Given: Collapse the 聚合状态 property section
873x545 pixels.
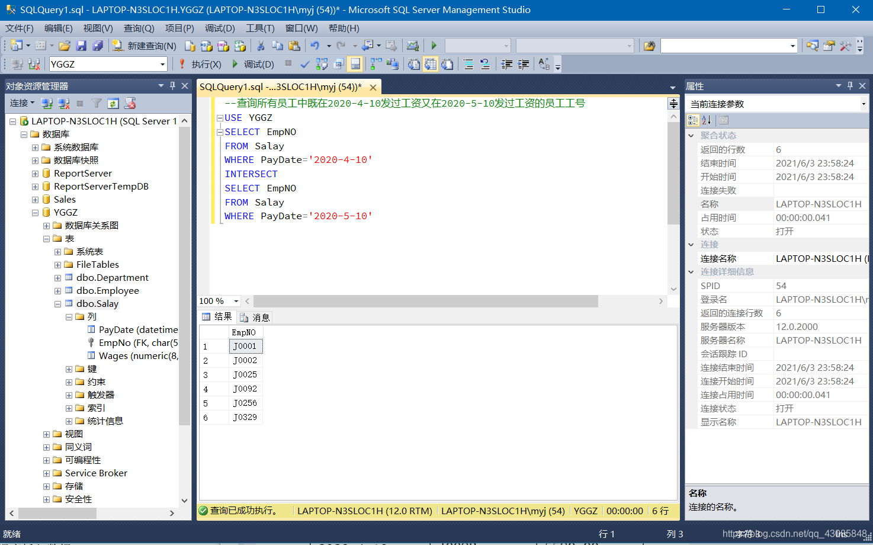Looking at the screenshot, I should point(691,136).
